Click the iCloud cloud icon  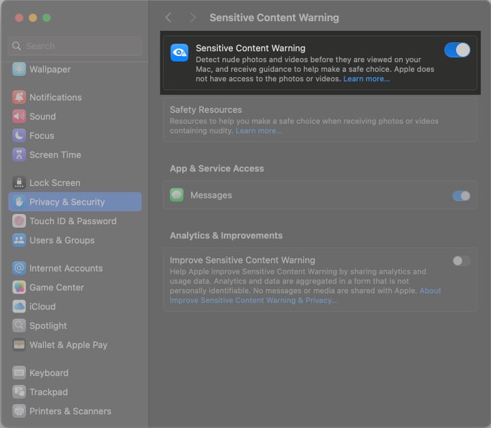click(x=19, y=306)
